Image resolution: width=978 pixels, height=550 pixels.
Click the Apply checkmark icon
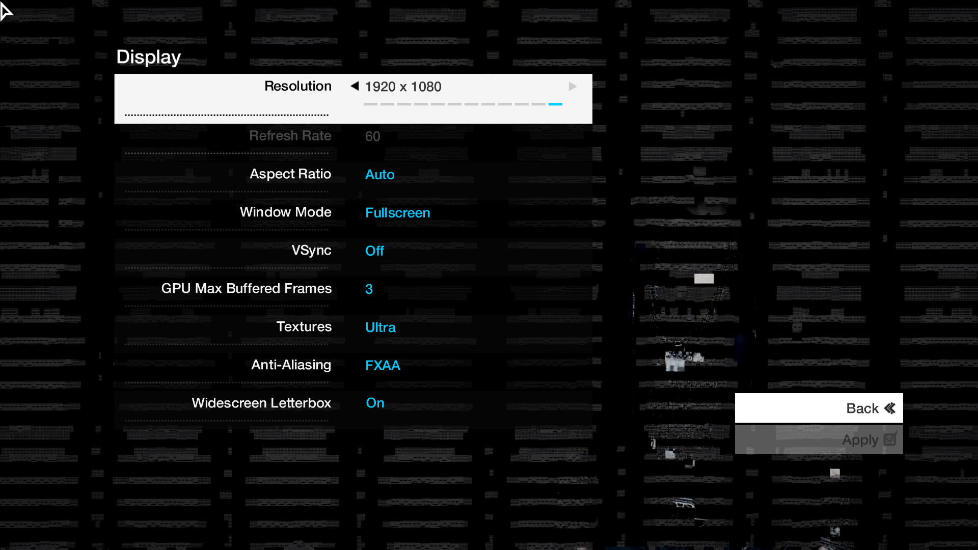click(890, 439)
